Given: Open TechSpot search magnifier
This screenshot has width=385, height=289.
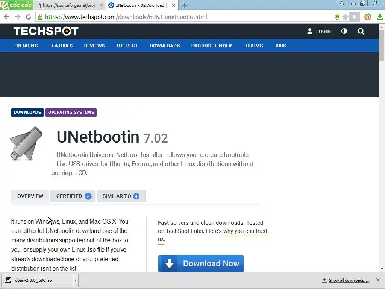Looking at the screenshot, I should click(x=361, y=31).
